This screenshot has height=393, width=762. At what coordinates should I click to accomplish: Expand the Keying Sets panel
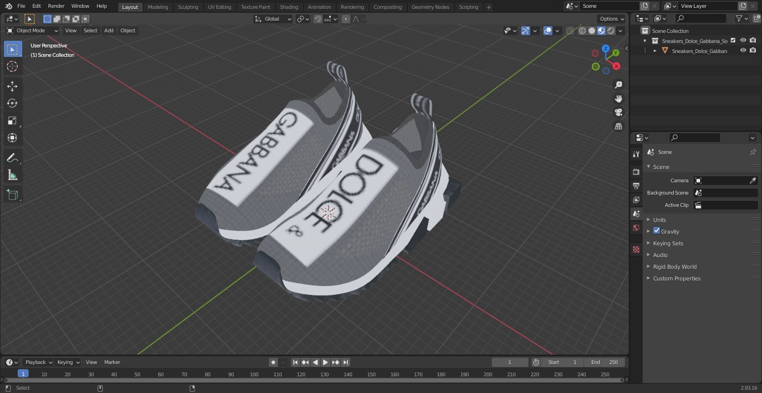[668, 243]
